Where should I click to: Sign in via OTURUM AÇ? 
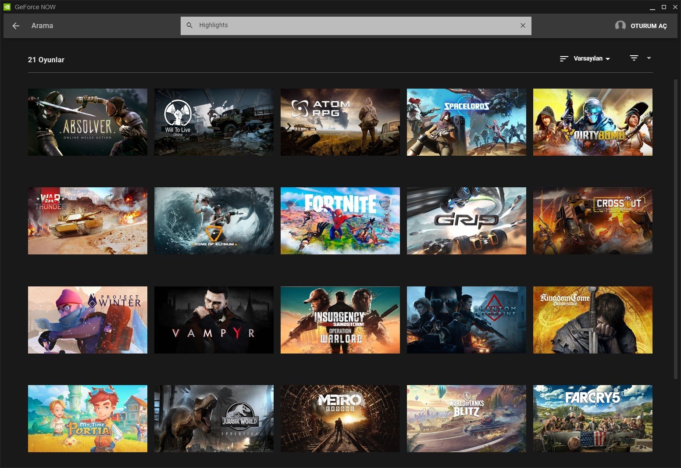649,26
